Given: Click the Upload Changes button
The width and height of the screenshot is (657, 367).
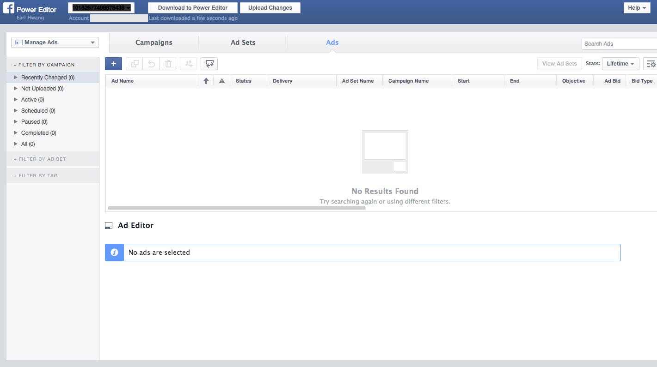Looking at the screenshot, I should pos(270,8).
